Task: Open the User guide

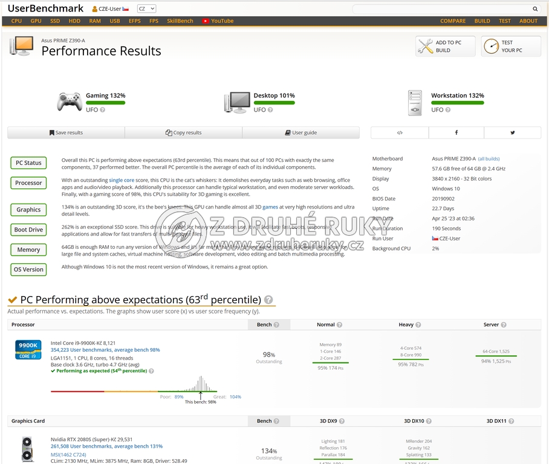Action: pos(300,133)
